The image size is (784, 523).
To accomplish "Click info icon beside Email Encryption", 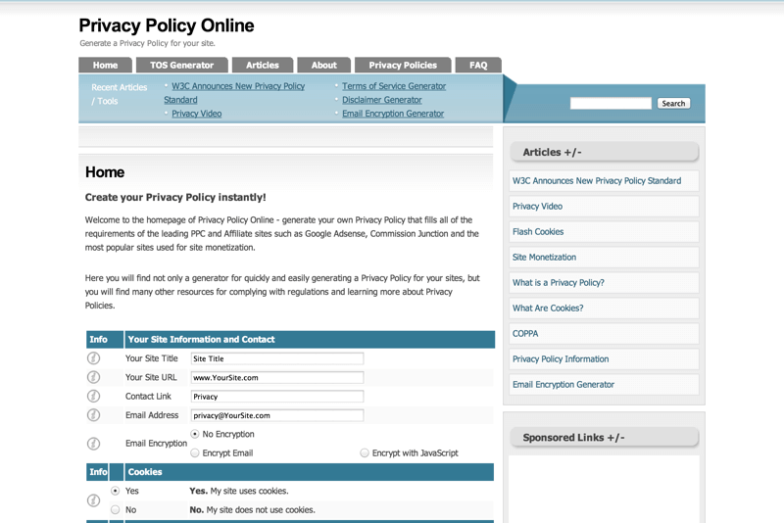I will pyautogui.click(x=93, y=444).
